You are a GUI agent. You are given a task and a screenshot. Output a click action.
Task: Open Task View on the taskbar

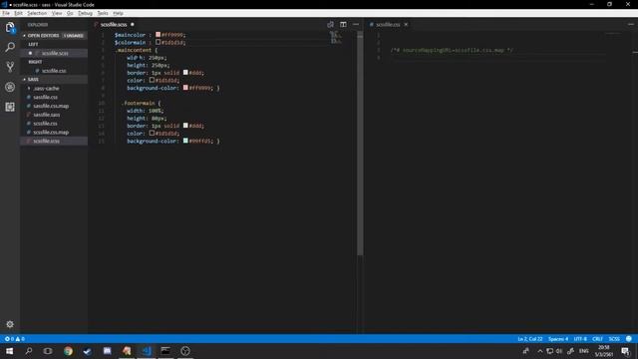48,351
